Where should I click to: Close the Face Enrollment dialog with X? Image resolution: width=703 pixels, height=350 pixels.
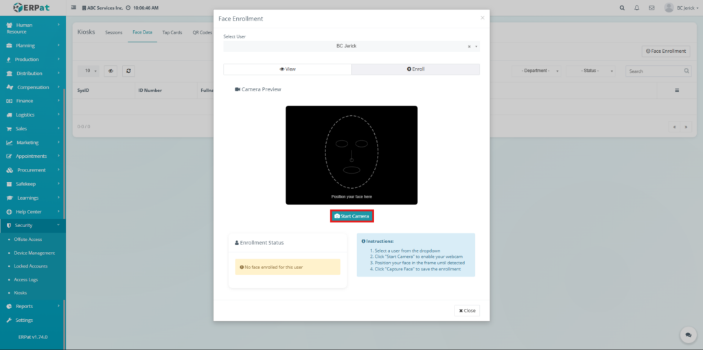click(483, 18)
